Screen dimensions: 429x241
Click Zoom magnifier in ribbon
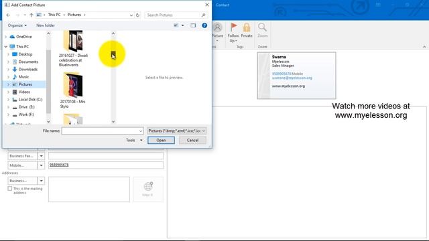pyautogui.click(x=262, y=30)
